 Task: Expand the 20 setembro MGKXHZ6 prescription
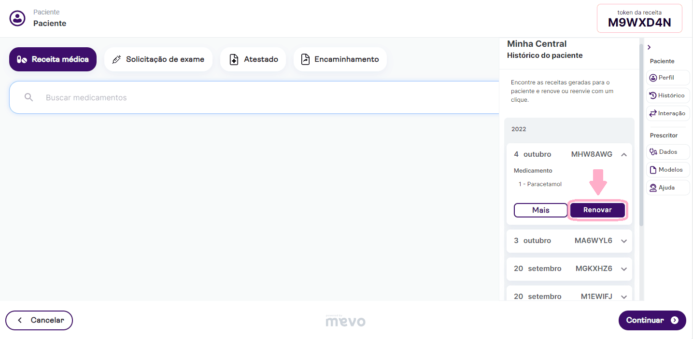point(623,269)
